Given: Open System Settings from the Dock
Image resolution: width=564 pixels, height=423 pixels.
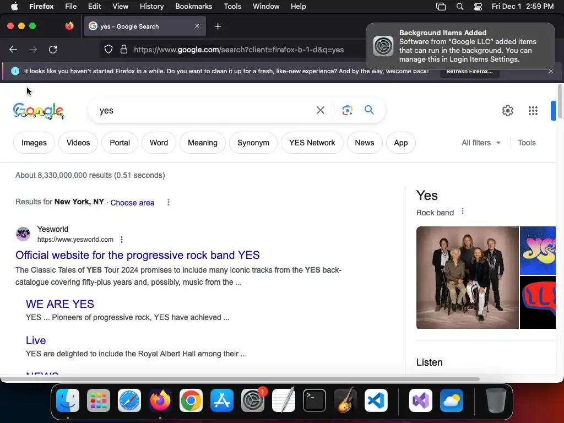Looking at the screenshot, I should click(252, 400).
